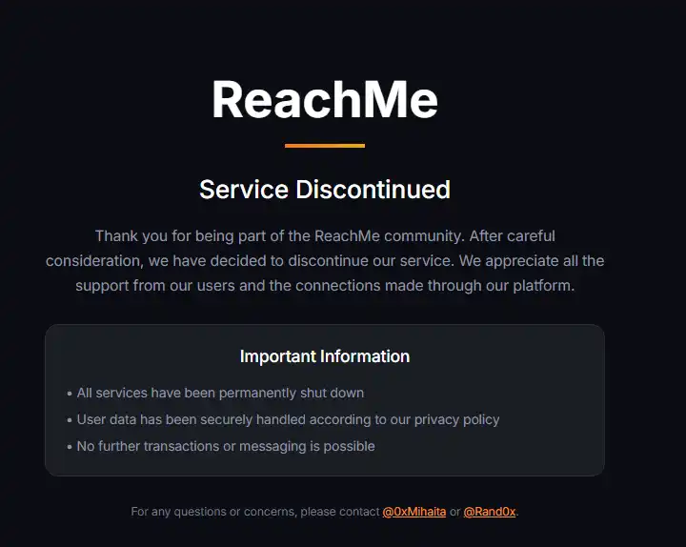The height and width of the screenshot is (547, 686).
Task: Select the Service Discontinued heading
Action: tap(325, 189)
